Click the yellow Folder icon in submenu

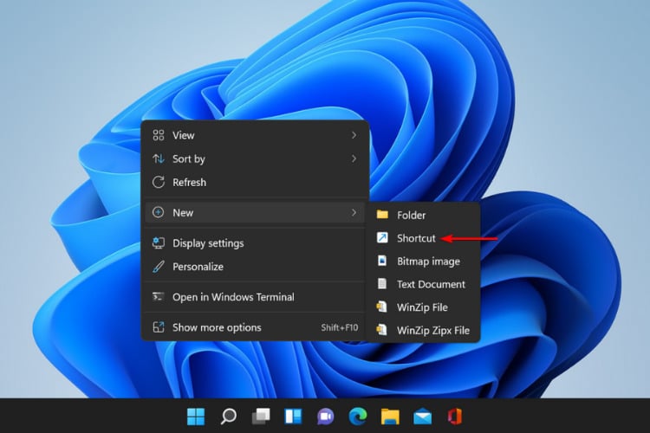[382, 215]
